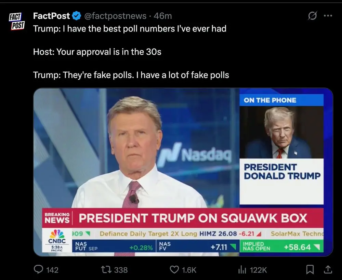Click the reply speech bubble icon

pos(38,270)
